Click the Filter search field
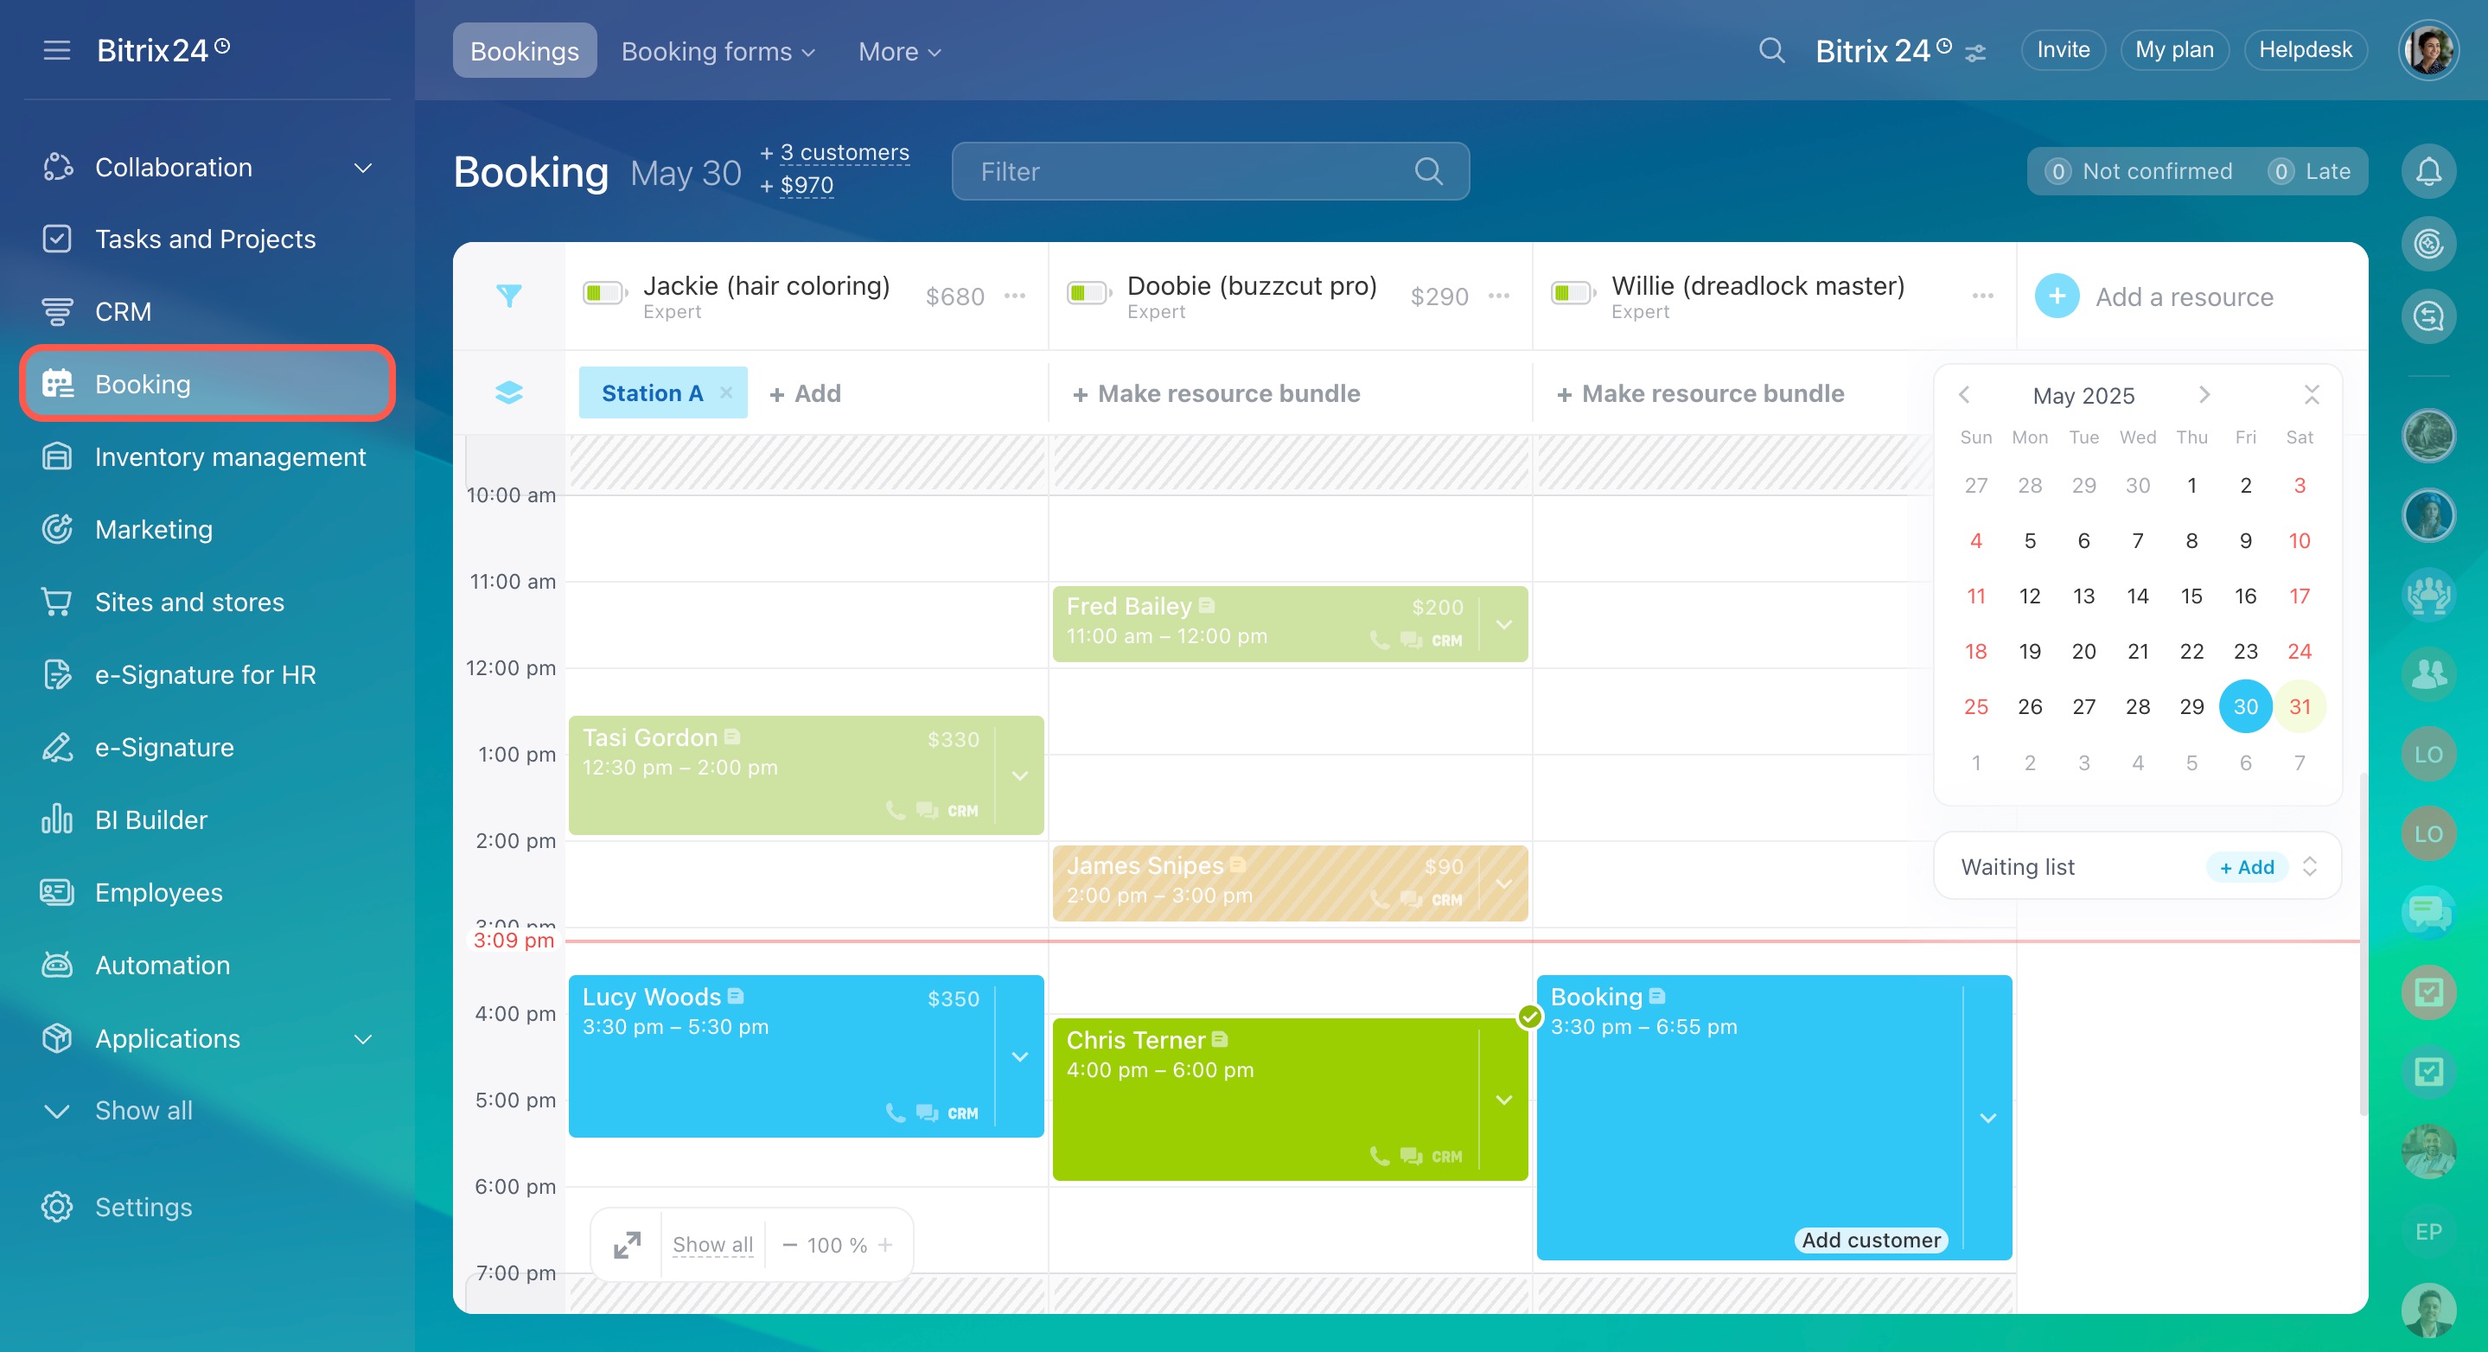 point(1188,172)
